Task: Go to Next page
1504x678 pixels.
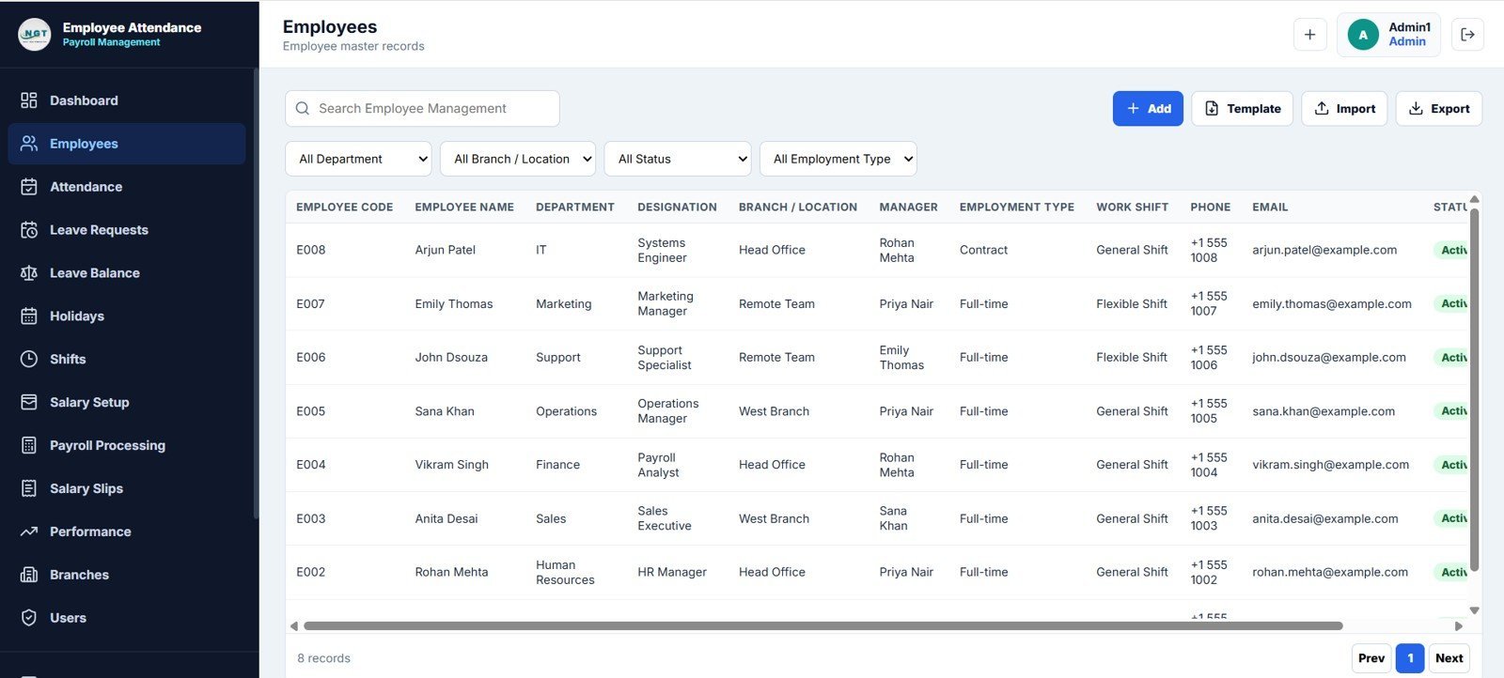Action: (1449, 658)
